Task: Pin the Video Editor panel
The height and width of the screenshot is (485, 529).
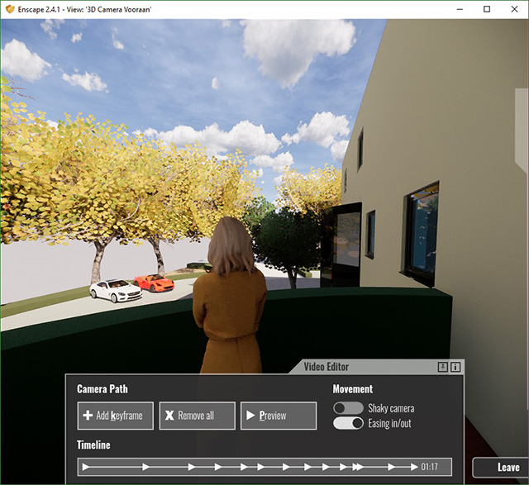Action: coord(443,367)
